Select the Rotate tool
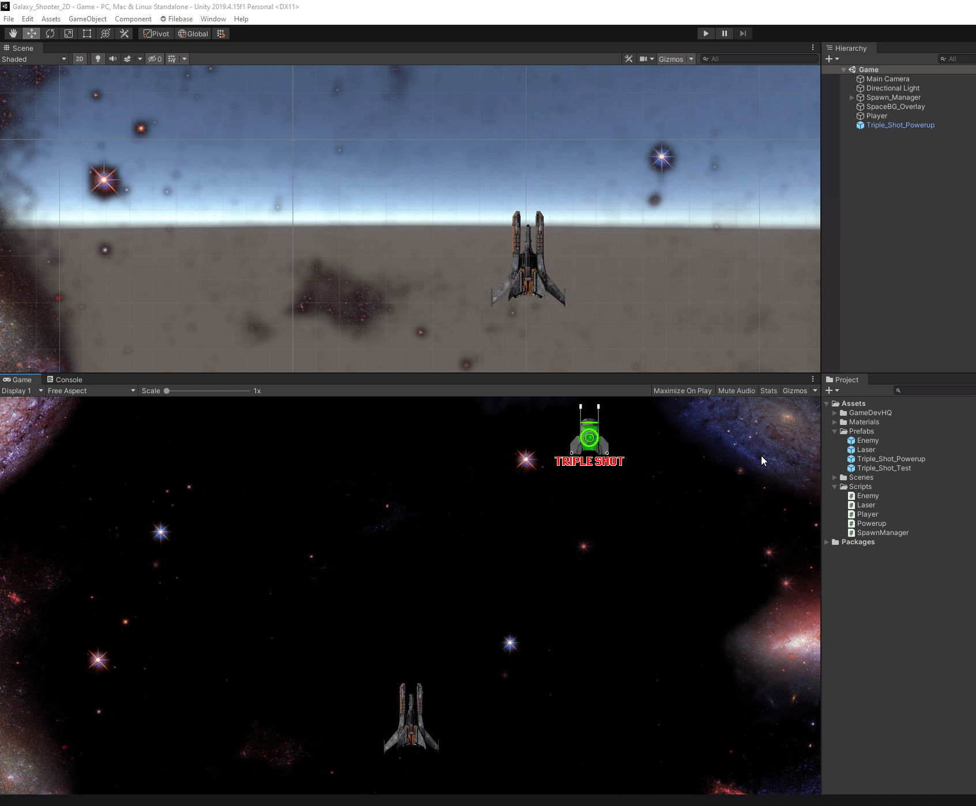 point(50,33)
